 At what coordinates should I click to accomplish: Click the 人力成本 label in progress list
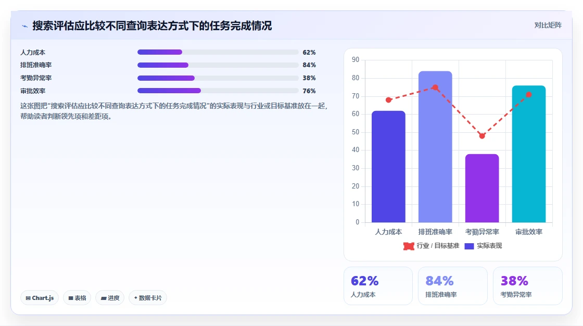[x=33, y=53]
